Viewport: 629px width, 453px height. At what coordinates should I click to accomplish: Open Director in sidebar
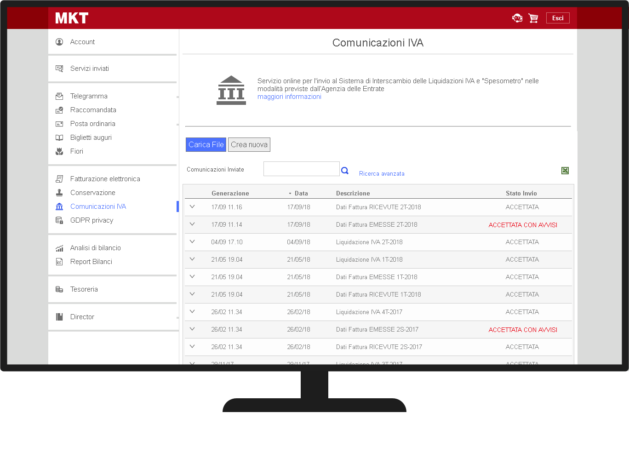pyautogui.click(x=82, y=317)
